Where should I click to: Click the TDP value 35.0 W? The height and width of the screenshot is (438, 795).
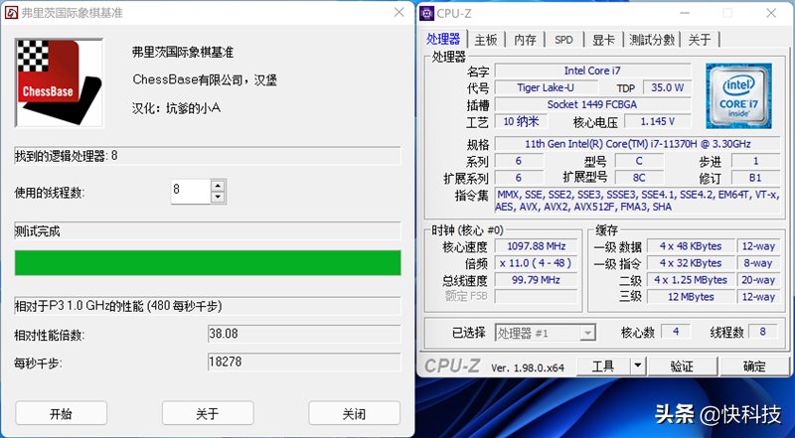click(x=667, y=87)
